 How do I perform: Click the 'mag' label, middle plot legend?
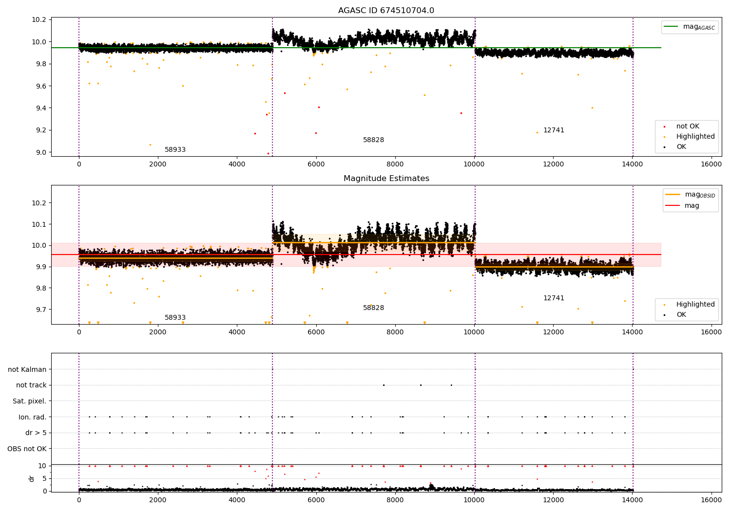coord(692,205)
